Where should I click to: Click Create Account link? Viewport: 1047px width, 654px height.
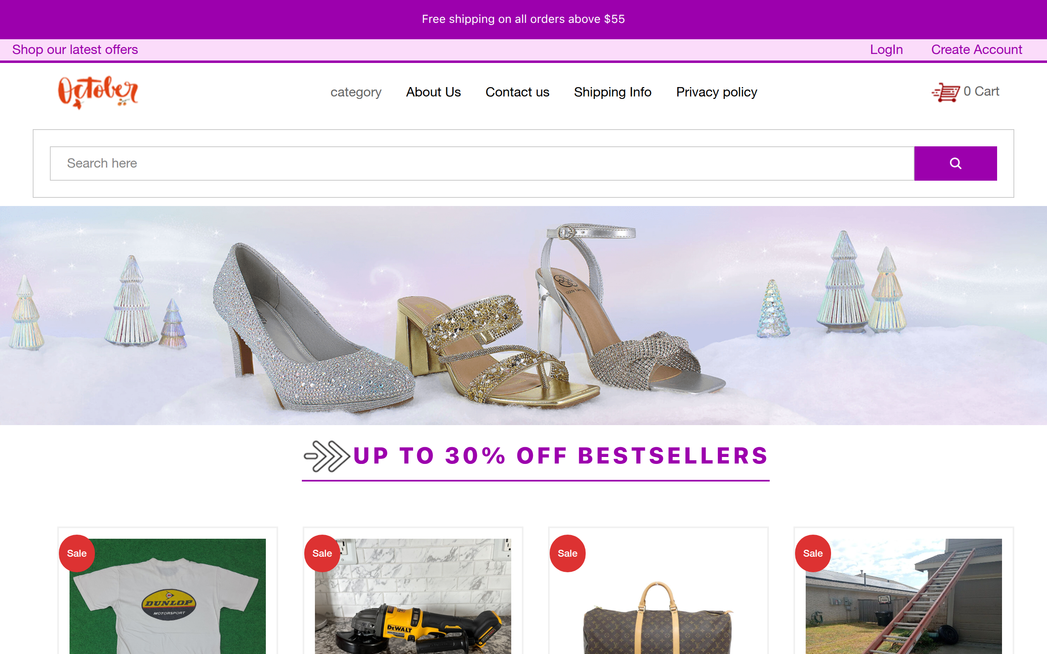tap(977, 50)
